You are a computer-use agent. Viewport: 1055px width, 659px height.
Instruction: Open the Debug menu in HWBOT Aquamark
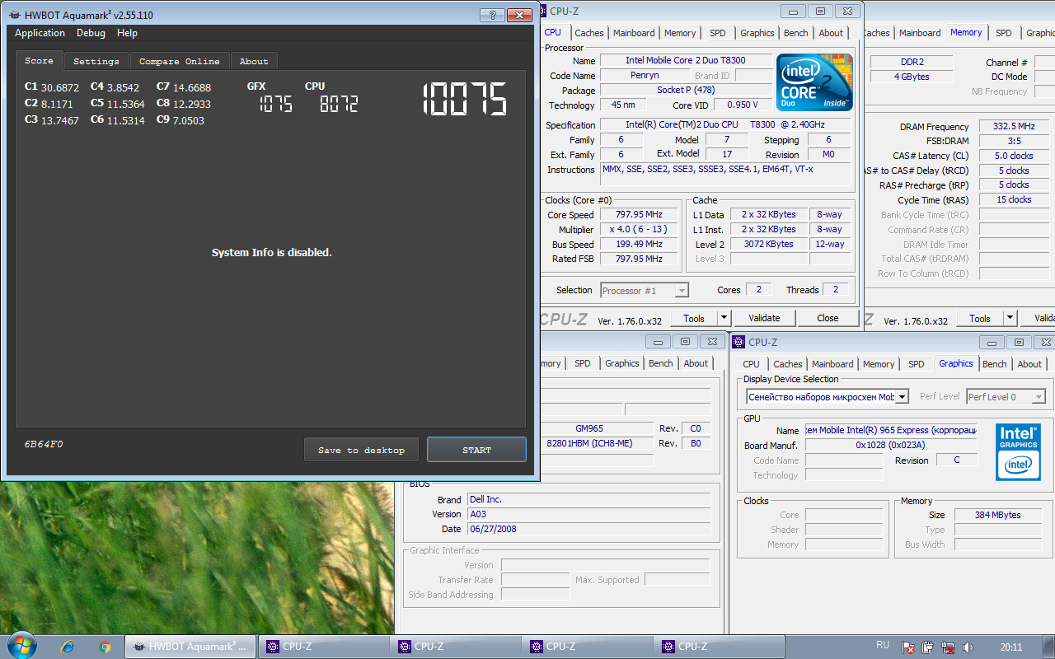coord(91,33)
